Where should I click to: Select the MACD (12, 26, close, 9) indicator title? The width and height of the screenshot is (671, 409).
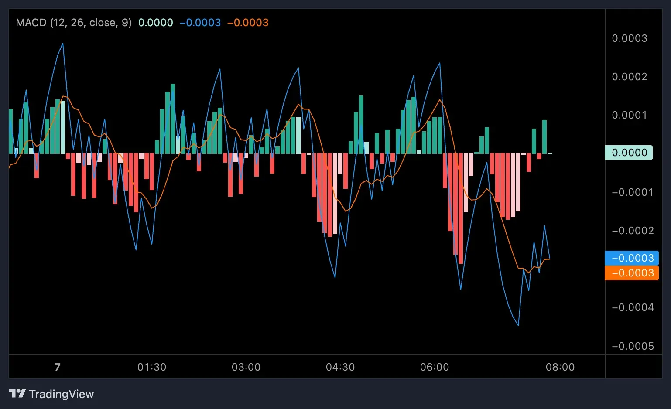point(74,23)
